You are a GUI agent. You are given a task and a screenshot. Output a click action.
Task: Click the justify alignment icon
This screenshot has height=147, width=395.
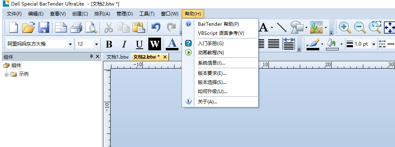click(274, 44)
